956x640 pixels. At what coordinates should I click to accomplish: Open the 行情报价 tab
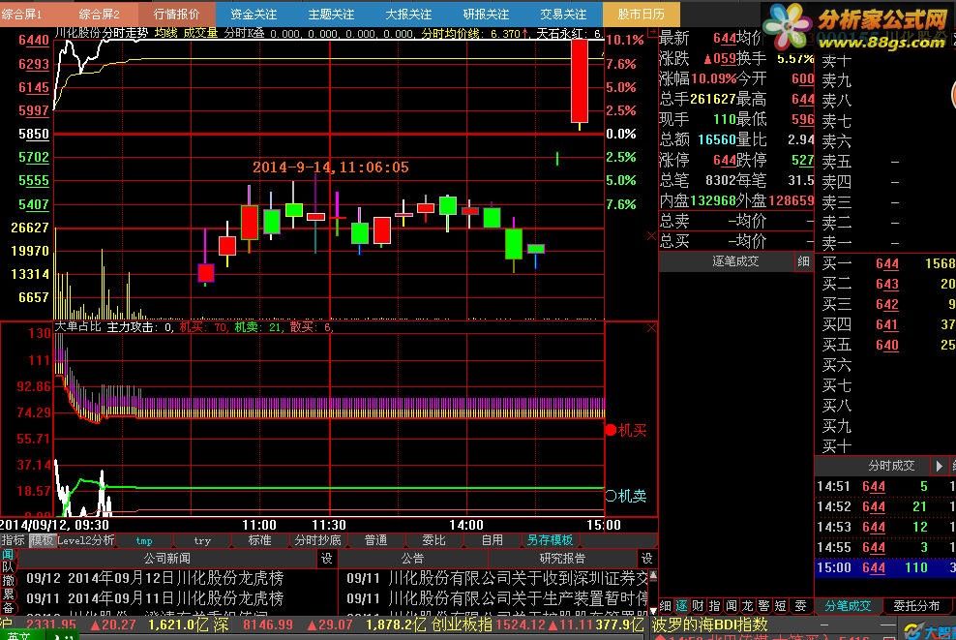point(177,14)
